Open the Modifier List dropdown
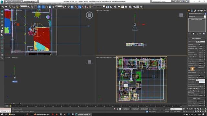207x116 pixels. coord(197,16)
